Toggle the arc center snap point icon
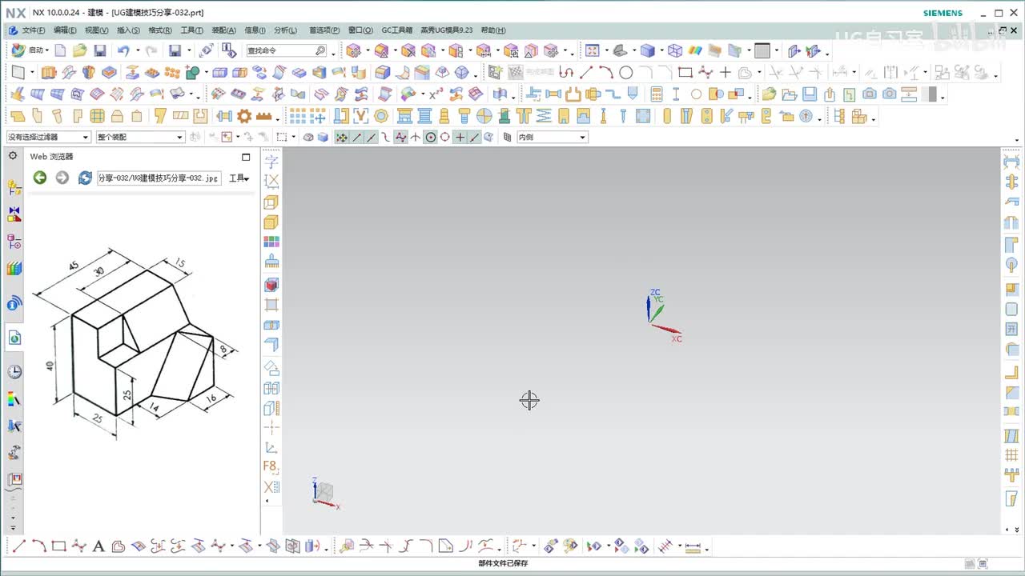This screenshot has height=576, width=1025. 431,138
